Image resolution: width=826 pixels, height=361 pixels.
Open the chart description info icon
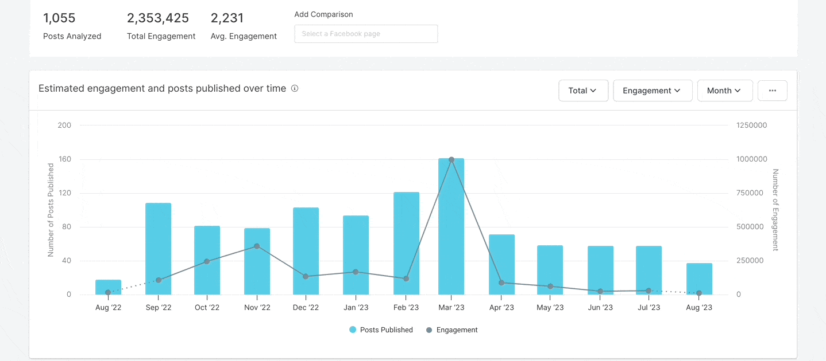click(295, 88)
